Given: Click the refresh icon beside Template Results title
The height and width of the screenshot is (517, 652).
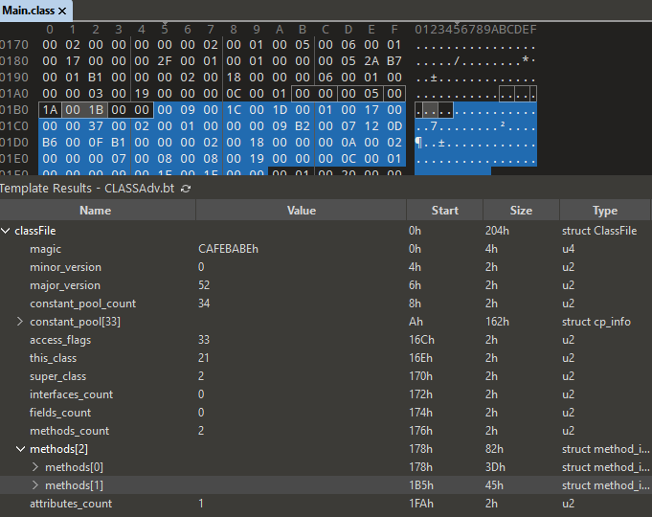Looking at the screenshot, I should click(186, 189).
